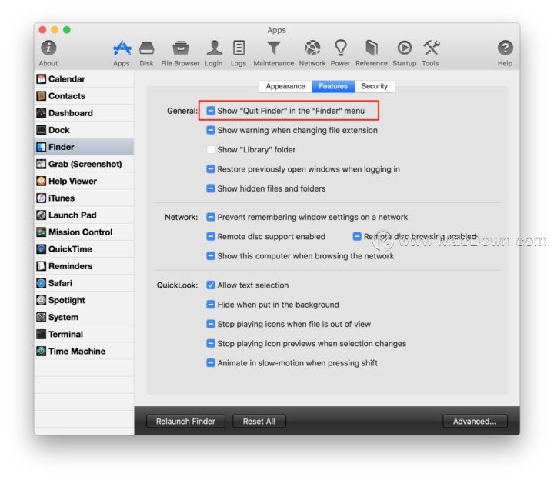Click the Dock icon in the sidebar
The height and width of the screenshot is (480, 554).
[42, 130]
